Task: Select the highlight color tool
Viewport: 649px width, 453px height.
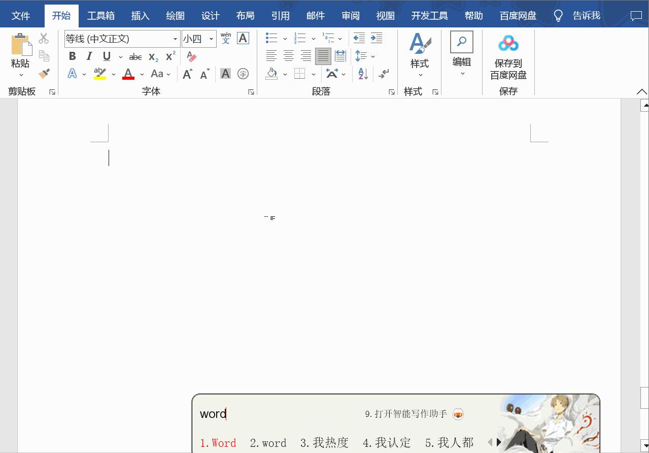Action: pyautogui.click(x=100, y=74)
